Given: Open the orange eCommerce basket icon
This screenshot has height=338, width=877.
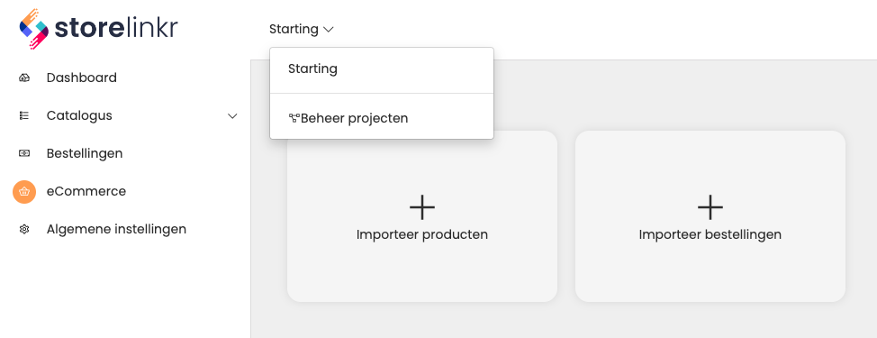Looking at the screenshot, I should point(24,191).
